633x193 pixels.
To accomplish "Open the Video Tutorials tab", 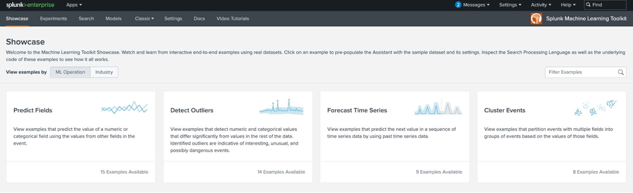I will click(x=233, y=19).
